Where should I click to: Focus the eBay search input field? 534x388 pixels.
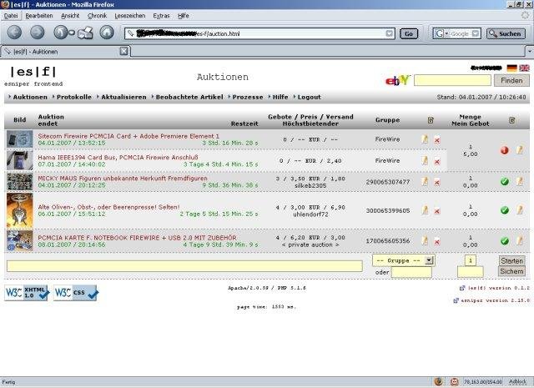pyautogui.click(x=452, y=81)
